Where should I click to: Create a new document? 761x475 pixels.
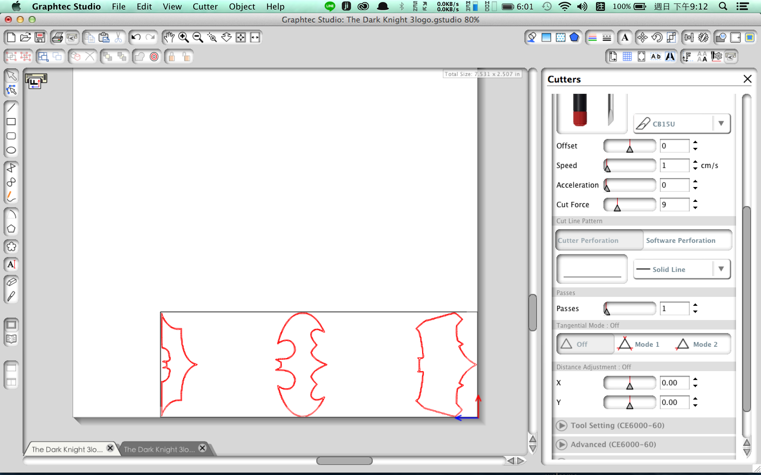[11, 37]
